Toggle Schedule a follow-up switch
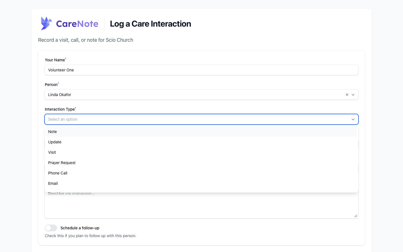The height and width of the screenshot is (252, 403). point(51,228)
